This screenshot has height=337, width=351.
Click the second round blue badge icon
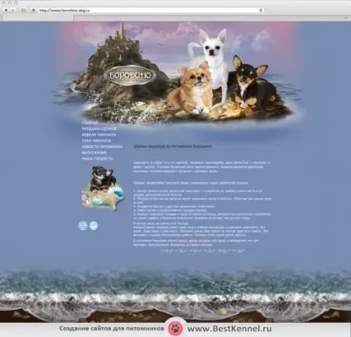(x=94, y=225)
